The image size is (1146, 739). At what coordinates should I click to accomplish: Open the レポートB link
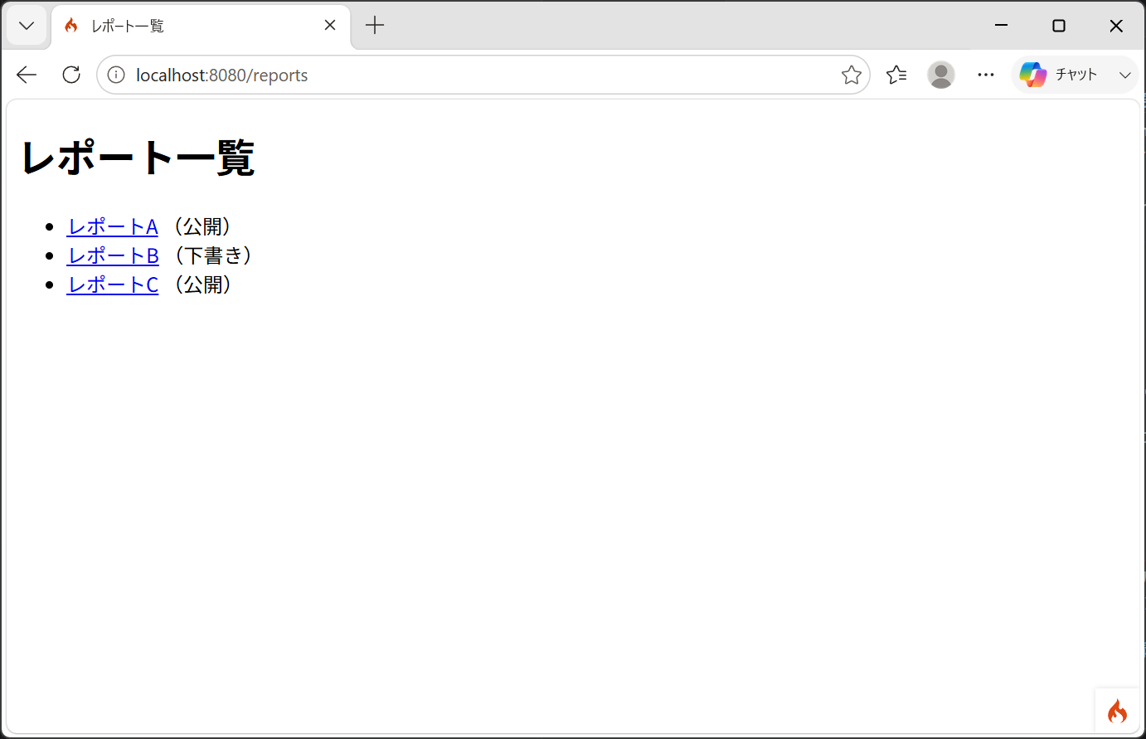pos(113,255)
